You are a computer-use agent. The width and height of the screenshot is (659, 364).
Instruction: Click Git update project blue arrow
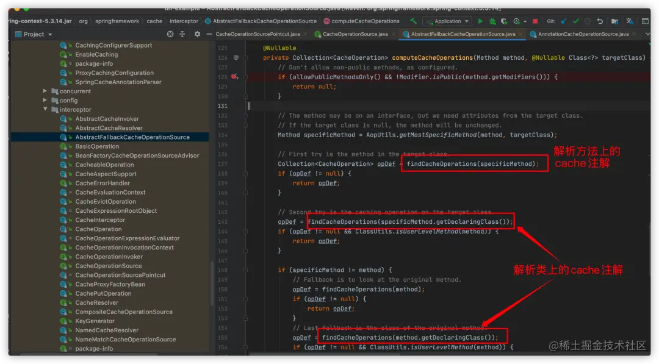coord(564,21)
